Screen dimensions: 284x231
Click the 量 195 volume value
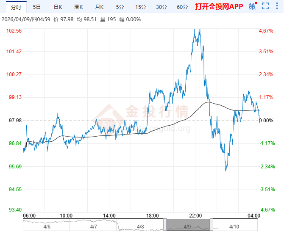(108, 19)
